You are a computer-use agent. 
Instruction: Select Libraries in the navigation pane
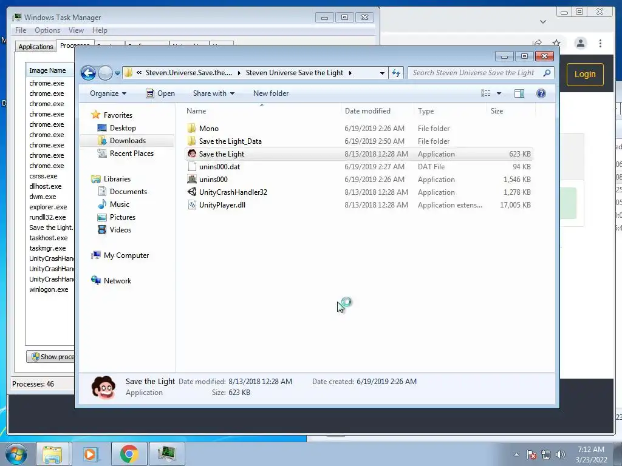117,179
